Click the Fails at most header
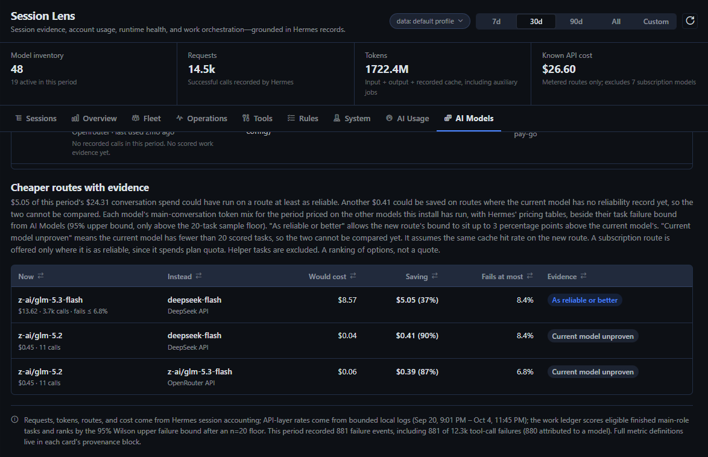This screenshot has width=708, height=457. point(507,276)
